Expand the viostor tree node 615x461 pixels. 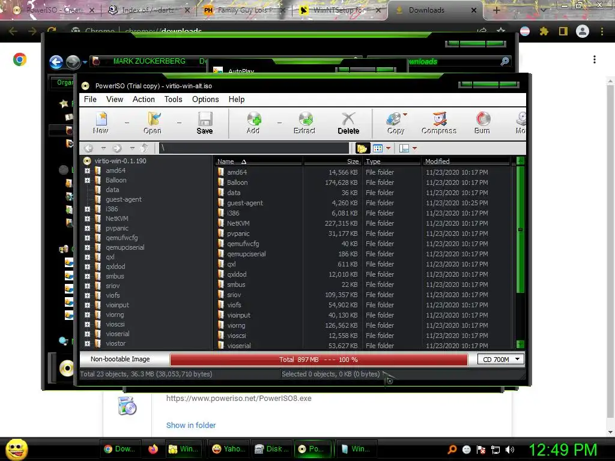click(x=87, y=343)
